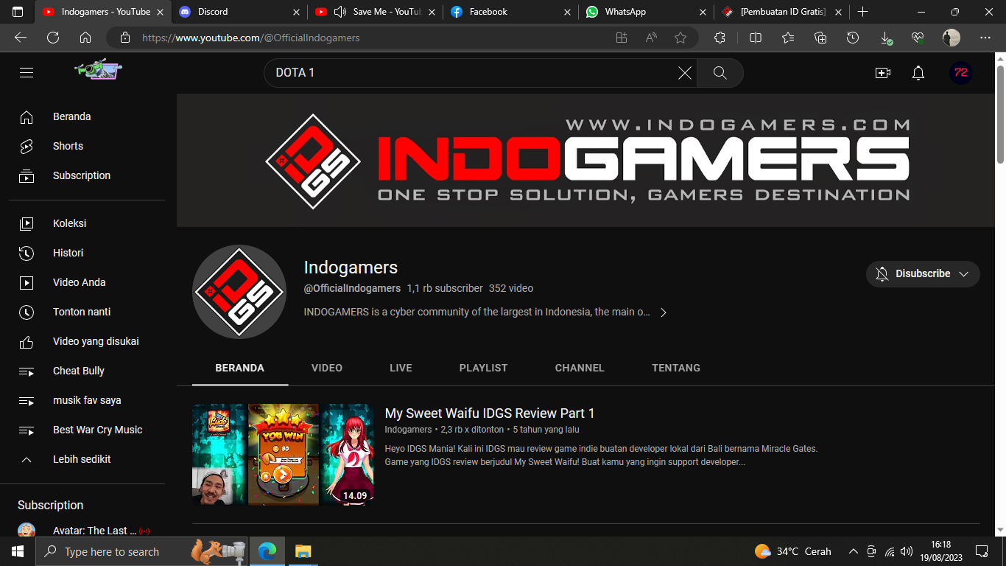Viewport: 1006px width, 566px height.
Task: Open the CHANNEL tab
Action: [580, 368]
